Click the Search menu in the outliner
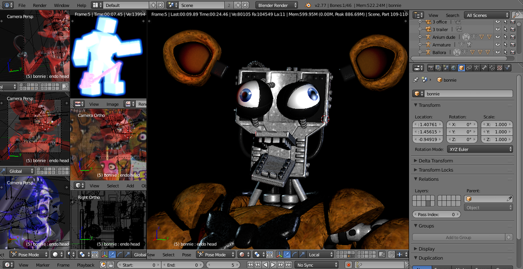Viewport: 523px width, 269px height. (453, 15)
